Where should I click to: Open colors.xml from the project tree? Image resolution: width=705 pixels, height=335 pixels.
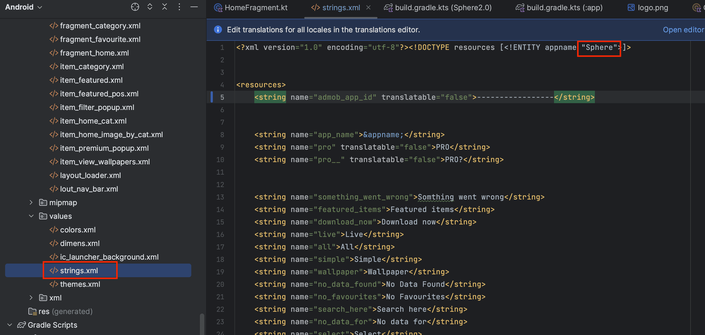[78, 230]
